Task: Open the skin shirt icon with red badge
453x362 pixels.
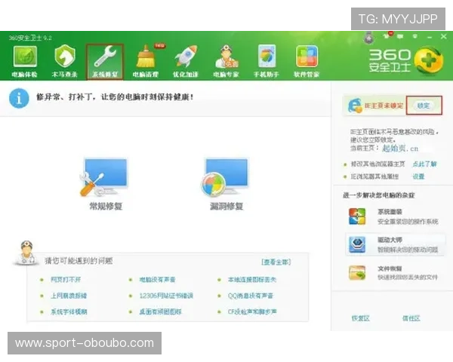Action: coord(387,36)
